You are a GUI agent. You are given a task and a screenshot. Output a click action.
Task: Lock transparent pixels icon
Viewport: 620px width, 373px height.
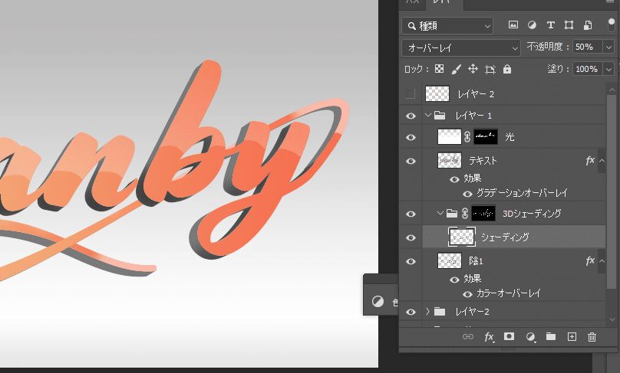pyautogui.click(x=439, y=69)
